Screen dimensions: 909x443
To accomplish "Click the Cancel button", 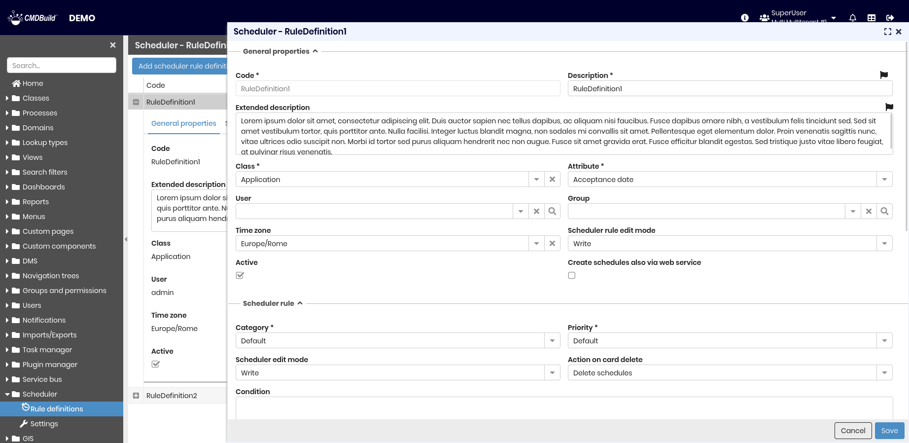I will pyautogui.click(x=853, y=431).
